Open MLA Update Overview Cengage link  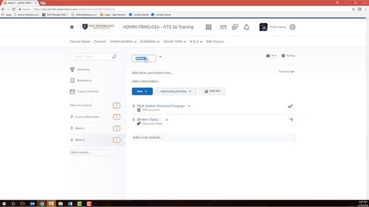pos(161,106)
